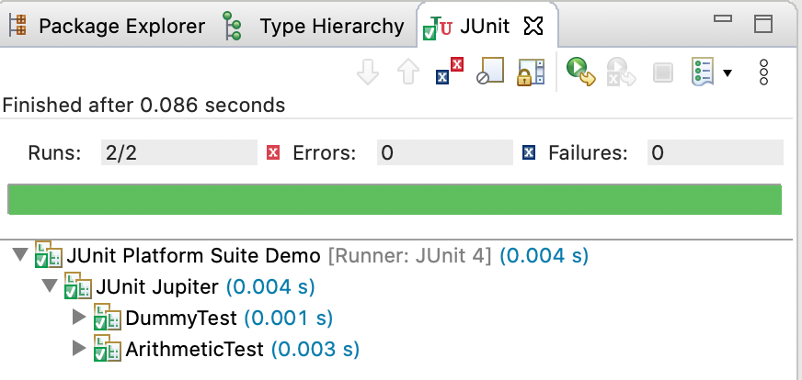Toggle Show Skipped Tests Only icon

click(x=490, y=71)
